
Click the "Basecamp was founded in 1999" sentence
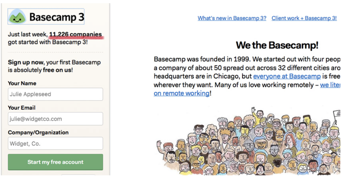tap(197, 59)
